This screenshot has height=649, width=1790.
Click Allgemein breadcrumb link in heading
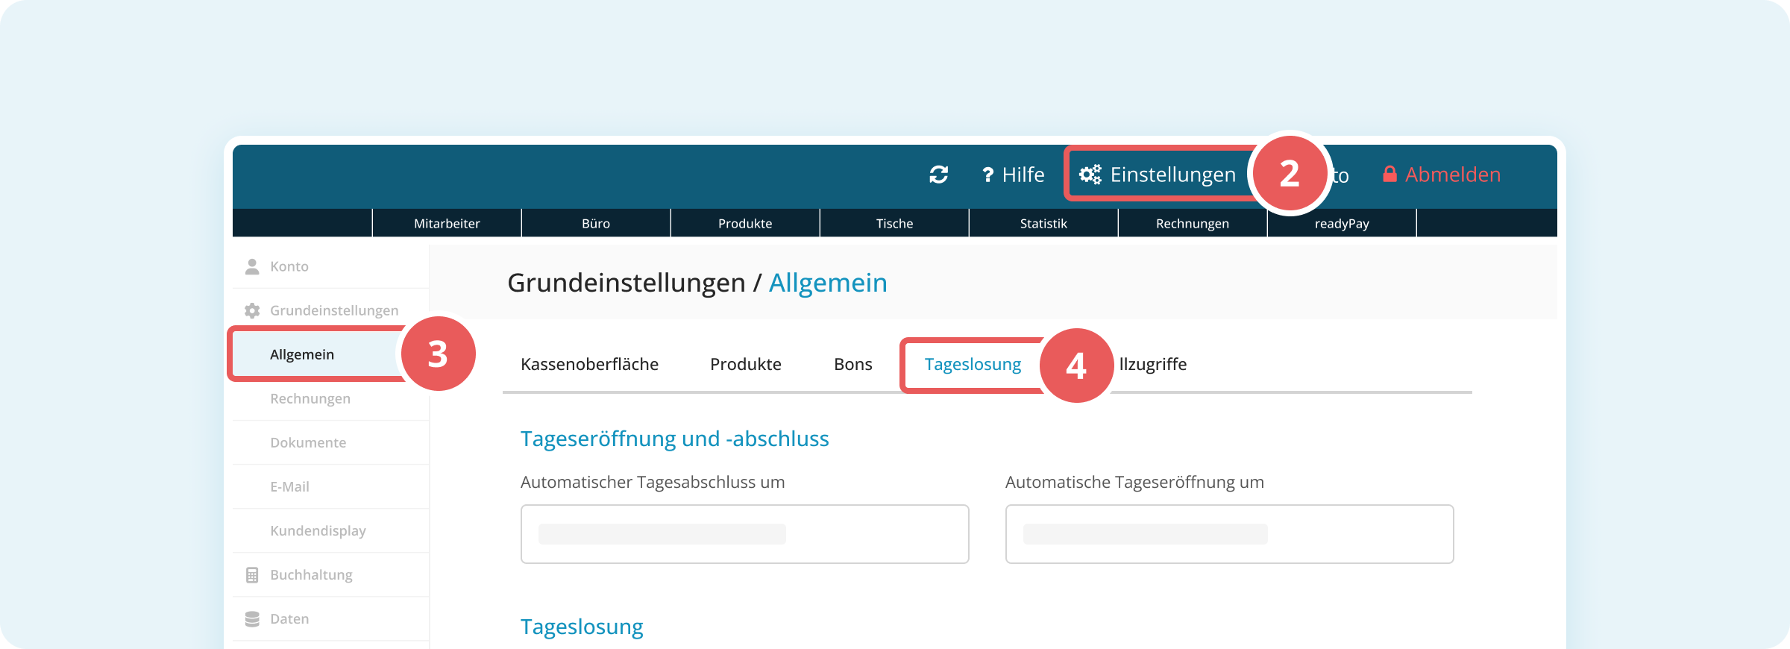[828, 283]
